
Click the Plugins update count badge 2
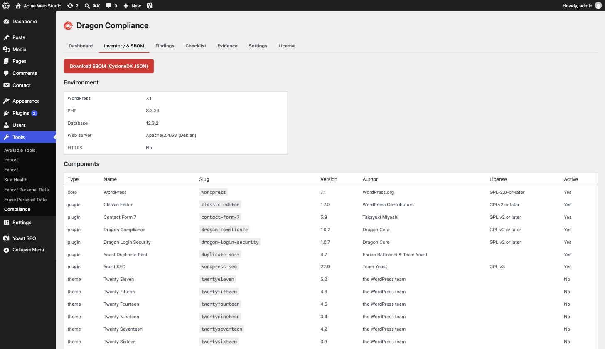34,113
